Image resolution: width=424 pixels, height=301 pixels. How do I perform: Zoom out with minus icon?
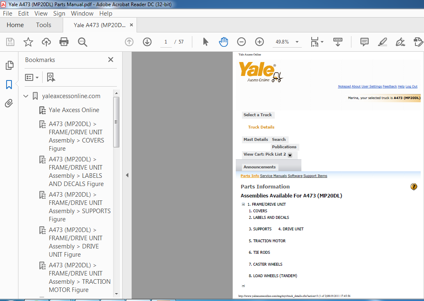pyautogui.click(x=242, y=42)
